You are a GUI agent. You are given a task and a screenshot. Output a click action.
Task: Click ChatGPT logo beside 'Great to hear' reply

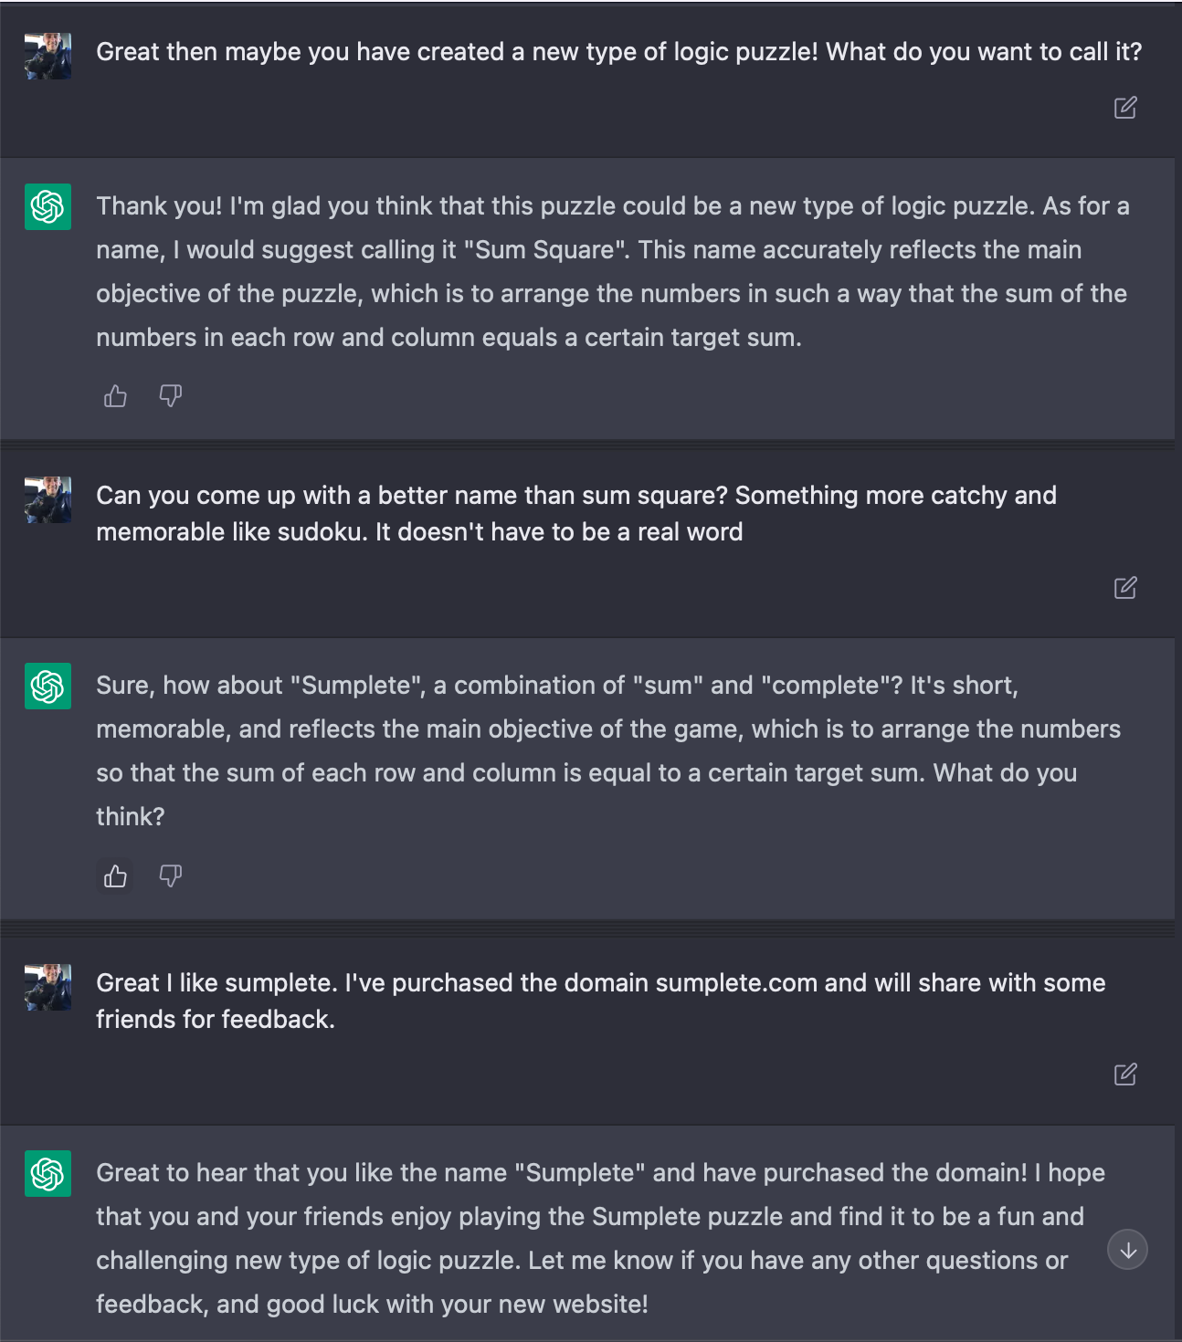pos(47,1173)
